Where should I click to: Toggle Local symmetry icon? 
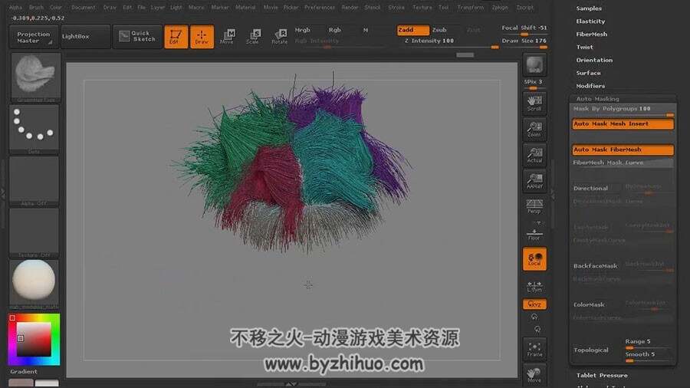pyautogui.click(x=534, y=258)
